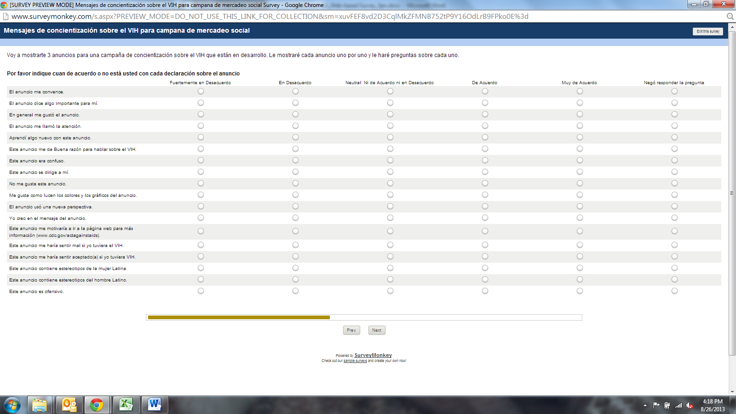Image resolution: width=736 pixels, height=414 pixels.
Task: Click 'Exit this survey' button
Action: [708, 31]
